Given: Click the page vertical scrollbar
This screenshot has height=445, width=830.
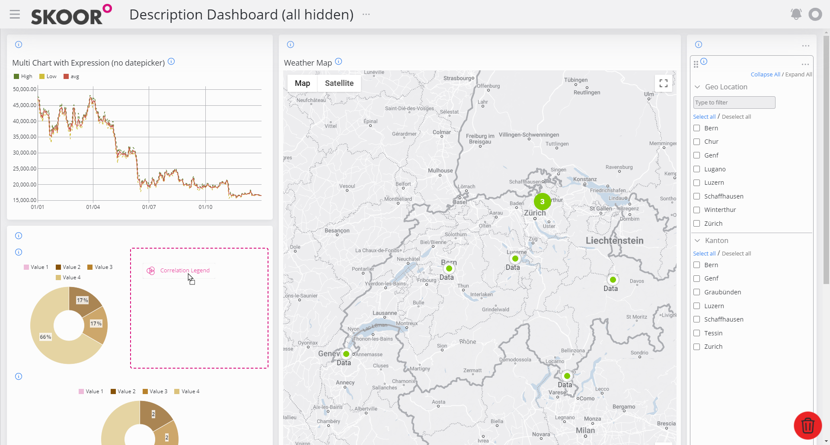Looking at the screenshot, I should click(826, 160).
